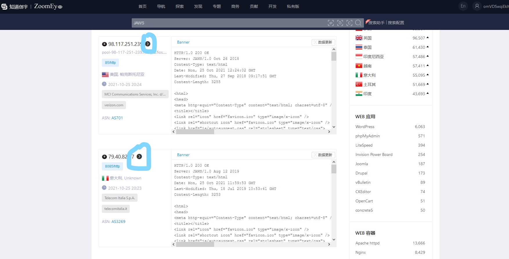This screenshot has width=509, height=259.
Task: Expand the 印度 43,693 triangle
Action: point(427,93)
